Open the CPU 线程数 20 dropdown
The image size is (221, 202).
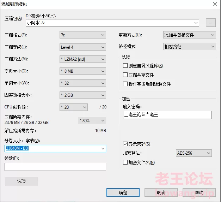coord(74,107)
